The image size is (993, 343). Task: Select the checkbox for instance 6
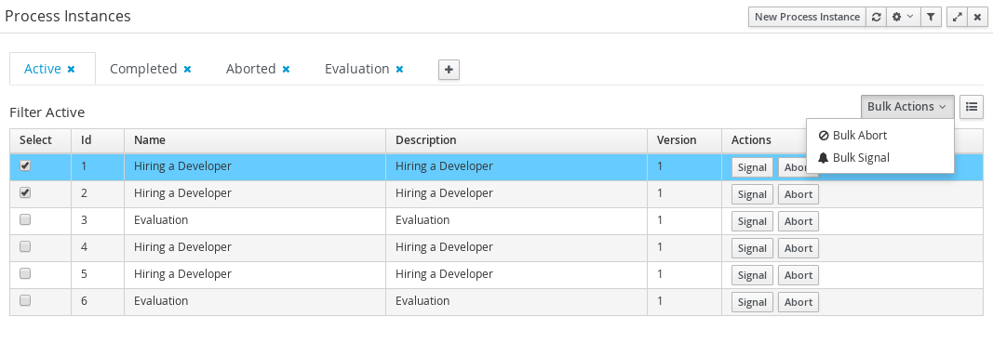click(25, 301)
